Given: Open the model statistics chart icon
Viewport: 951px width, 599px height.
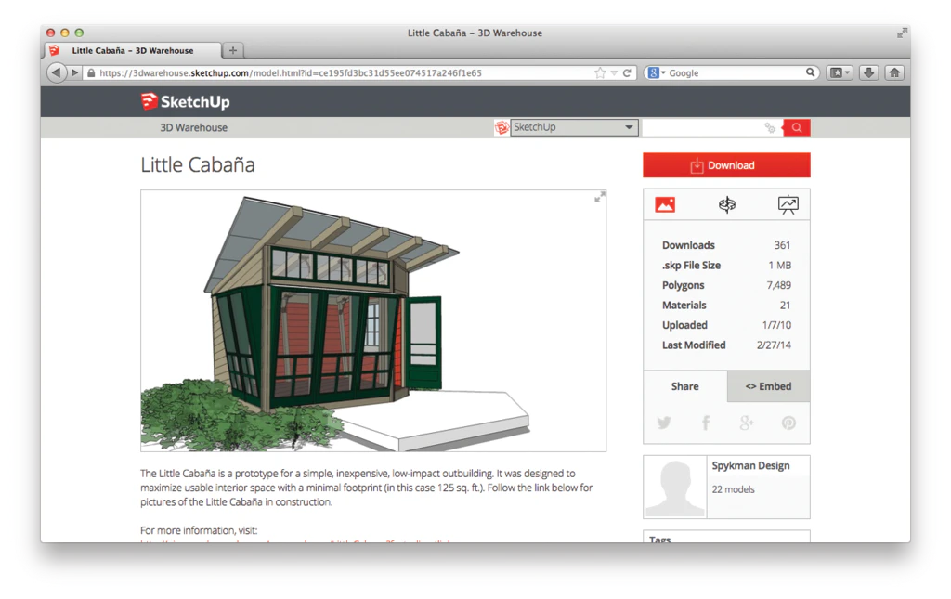Looking at the screenshot, I should (x=788, y=205).
